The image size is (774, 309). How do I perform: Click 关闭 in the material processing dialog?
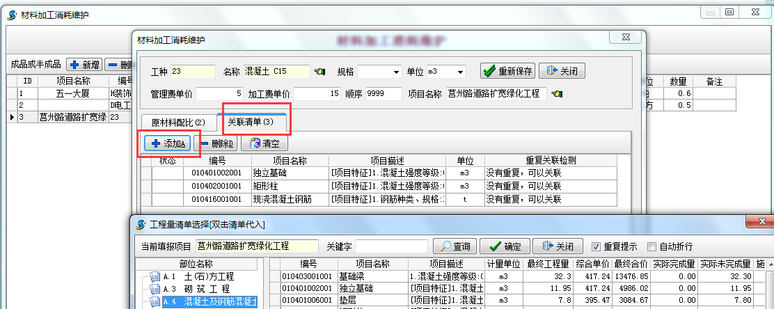click(562, 71)
